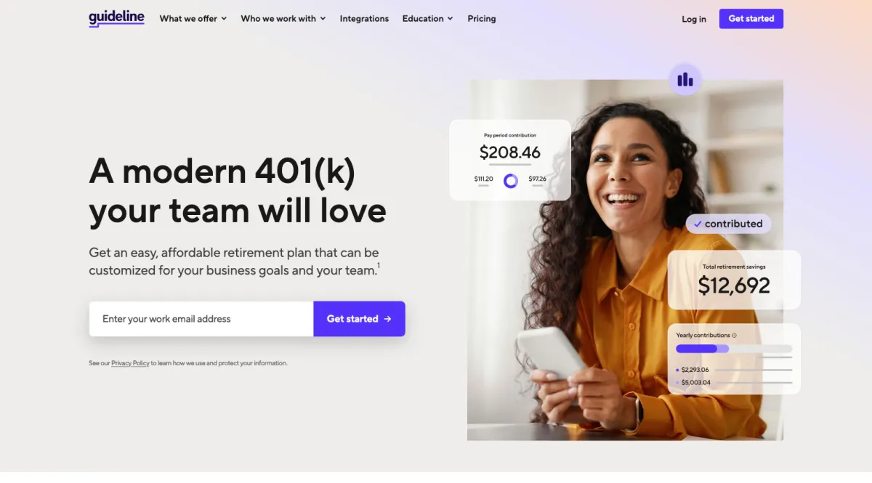The image size is (872, 483).
Task: Click the Guideline logo
Action: pyautogui.click(x=116, y=18)
